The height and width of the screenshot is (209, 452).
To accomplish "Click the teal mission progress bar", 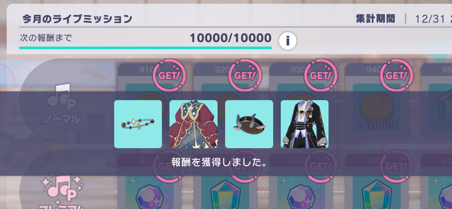I will [x=145, y=48].
